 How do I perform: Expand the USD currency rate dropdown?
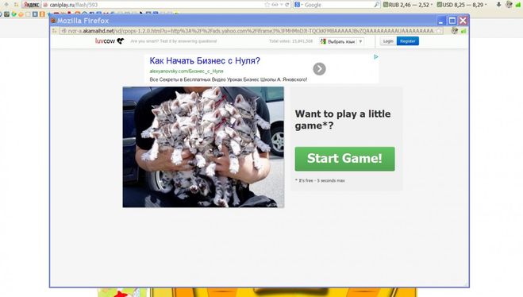tap(462, 5)
